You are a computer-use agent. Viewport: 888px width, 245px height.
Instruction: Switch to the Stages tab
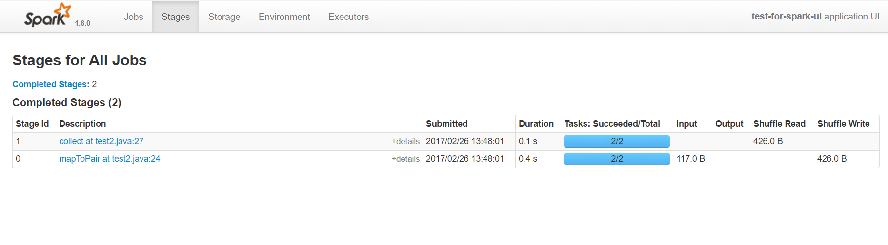[176, 17]
